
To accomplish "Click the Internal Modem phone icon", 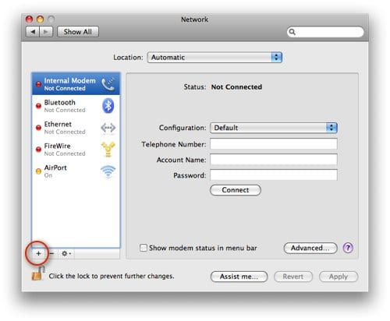I will (108, 84).
